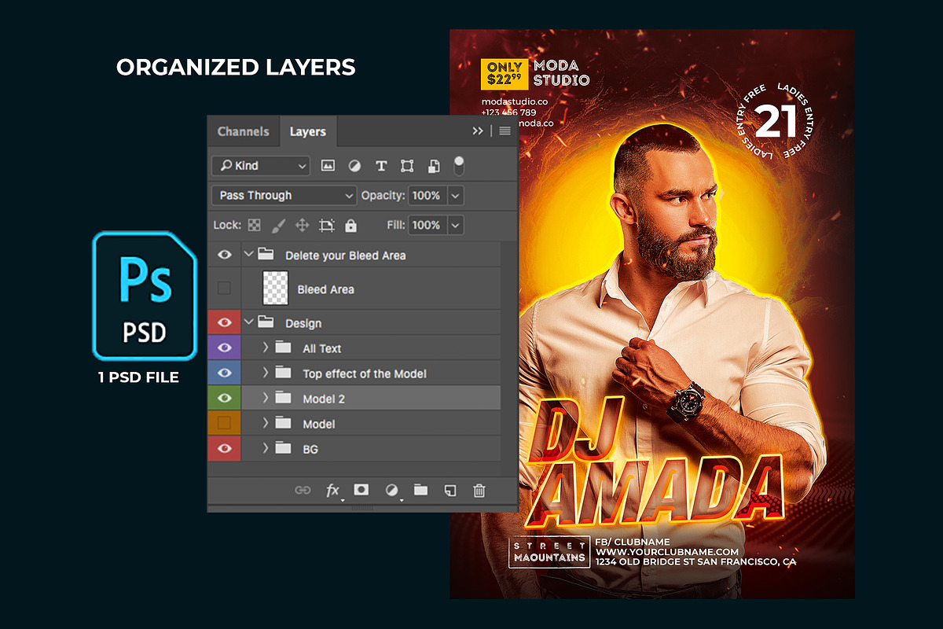
Task: Expand the Model 2 group
Action: (x=266, y=398)
